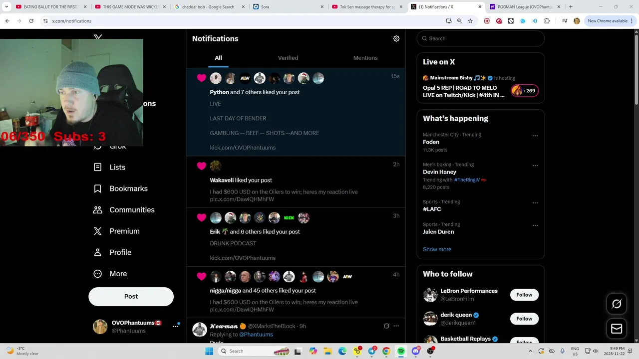Image resolution: width=639 pixels, height=359 pixels.
Task: Open account menu dots beside OVOPhantuums
Action: (175, 326)
